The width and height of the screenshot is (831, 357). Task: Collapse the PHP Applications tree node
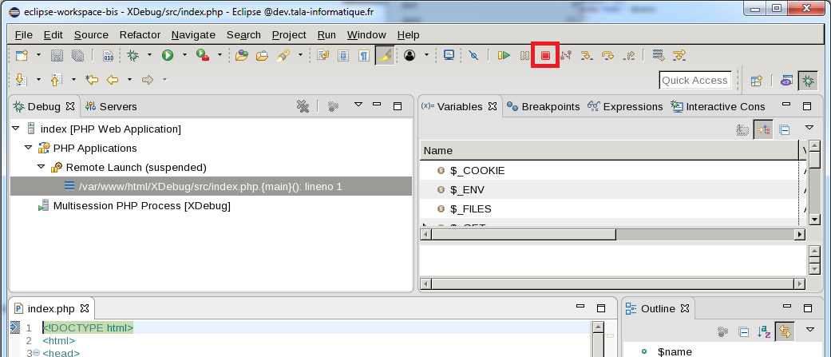click(x=29, y=149)
